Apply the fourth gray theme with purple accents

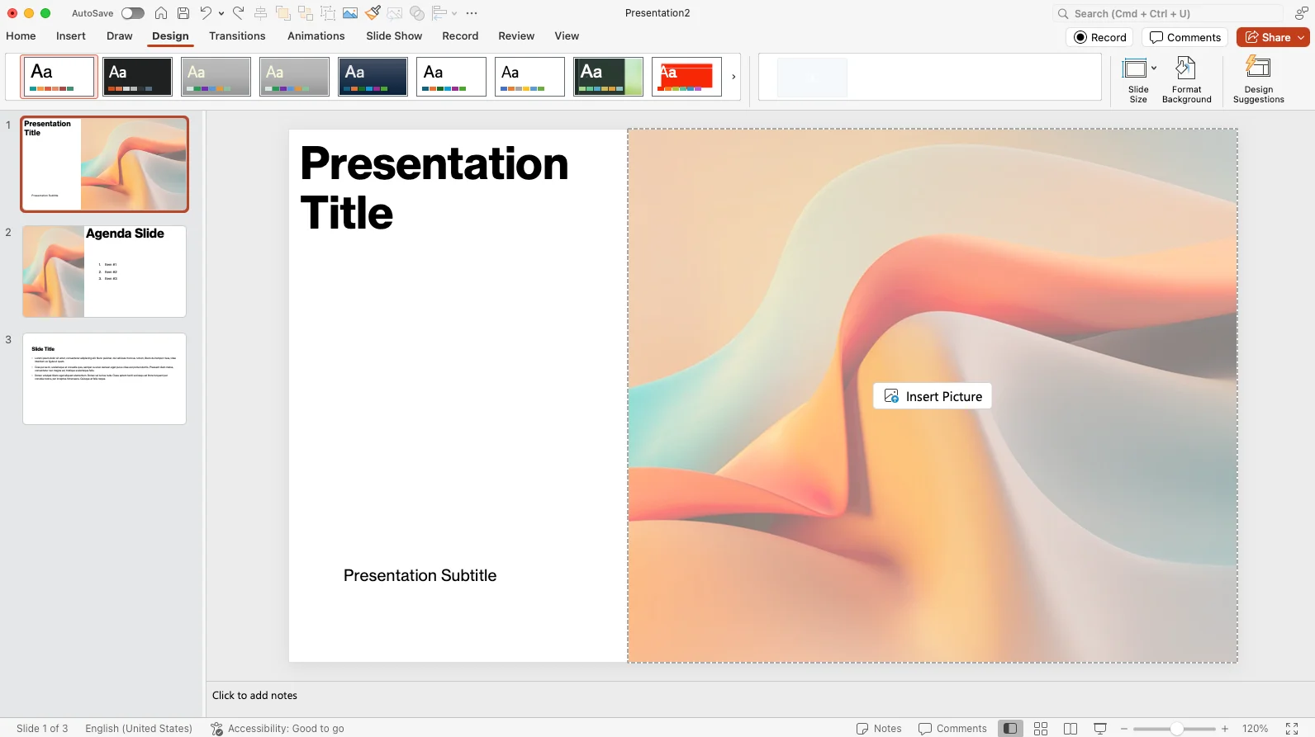pos(294,77)
